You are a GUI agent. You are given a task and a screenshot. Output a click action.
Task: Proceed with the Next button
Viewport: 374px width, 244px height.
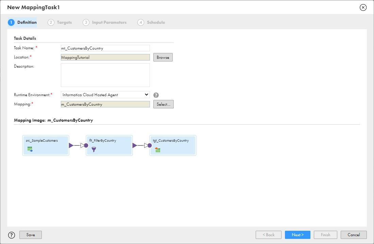(x=298, y=235)
